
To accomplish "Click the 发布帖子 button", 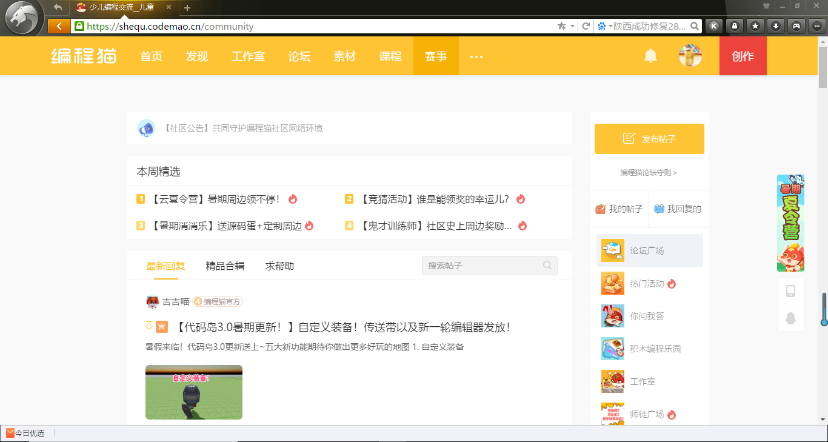I will (x=649, y=139).
